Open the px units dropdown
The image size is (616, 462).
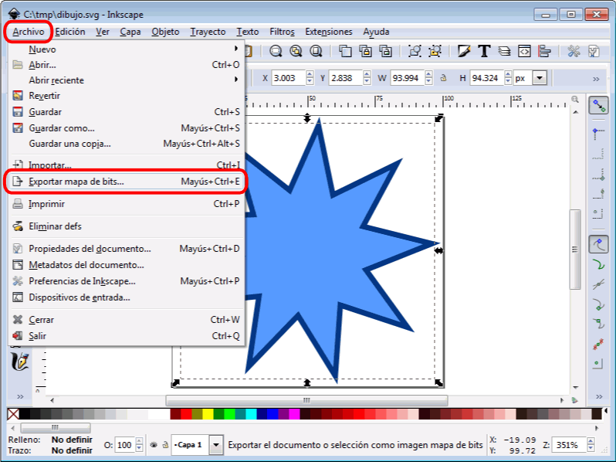point(539,78)
